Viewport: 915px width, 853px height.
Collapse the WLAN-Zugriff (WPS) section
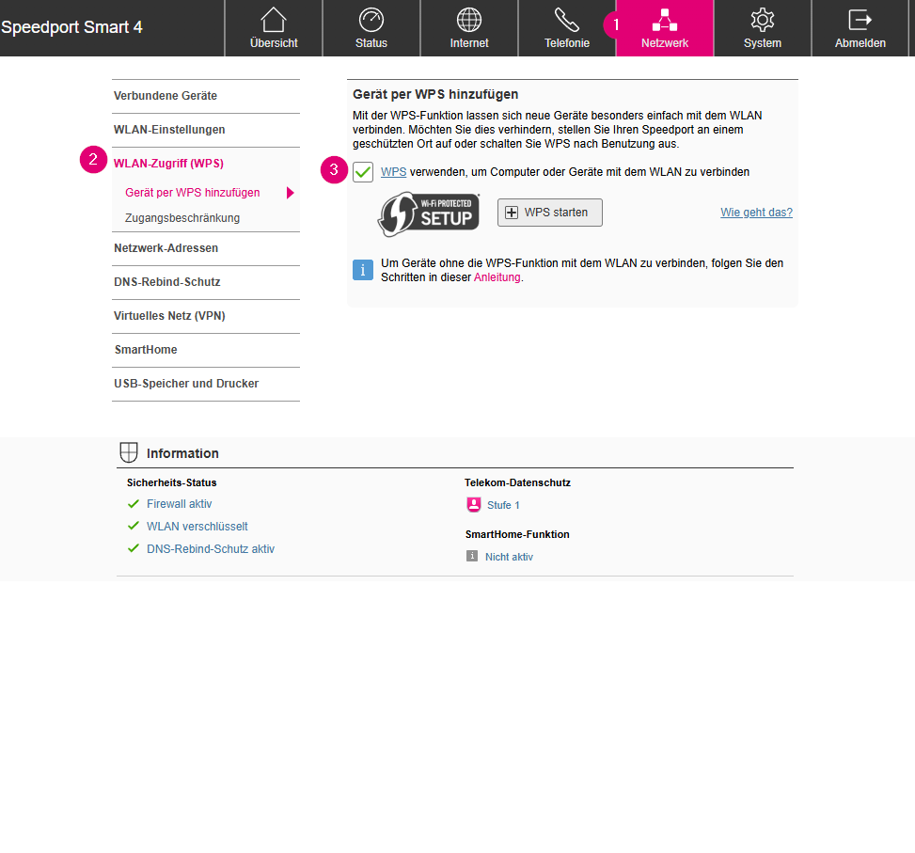click(168, 164)
